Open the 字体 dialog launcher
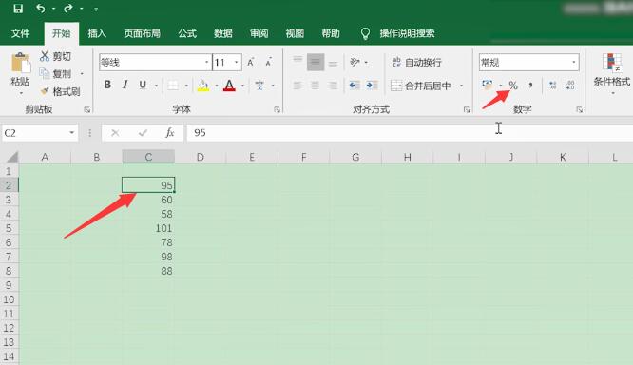This screenshot has height=365, width=633. [x=277, y=110]
